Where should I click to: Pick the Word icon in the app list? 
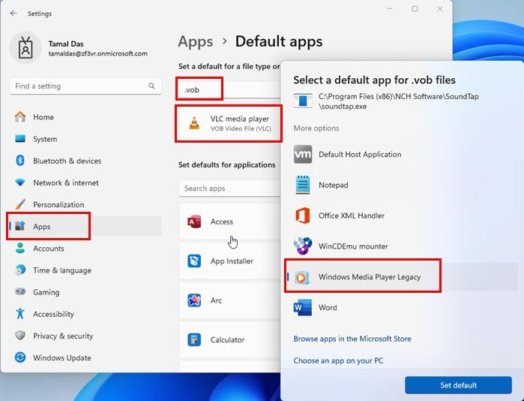(x=303, y=308)
